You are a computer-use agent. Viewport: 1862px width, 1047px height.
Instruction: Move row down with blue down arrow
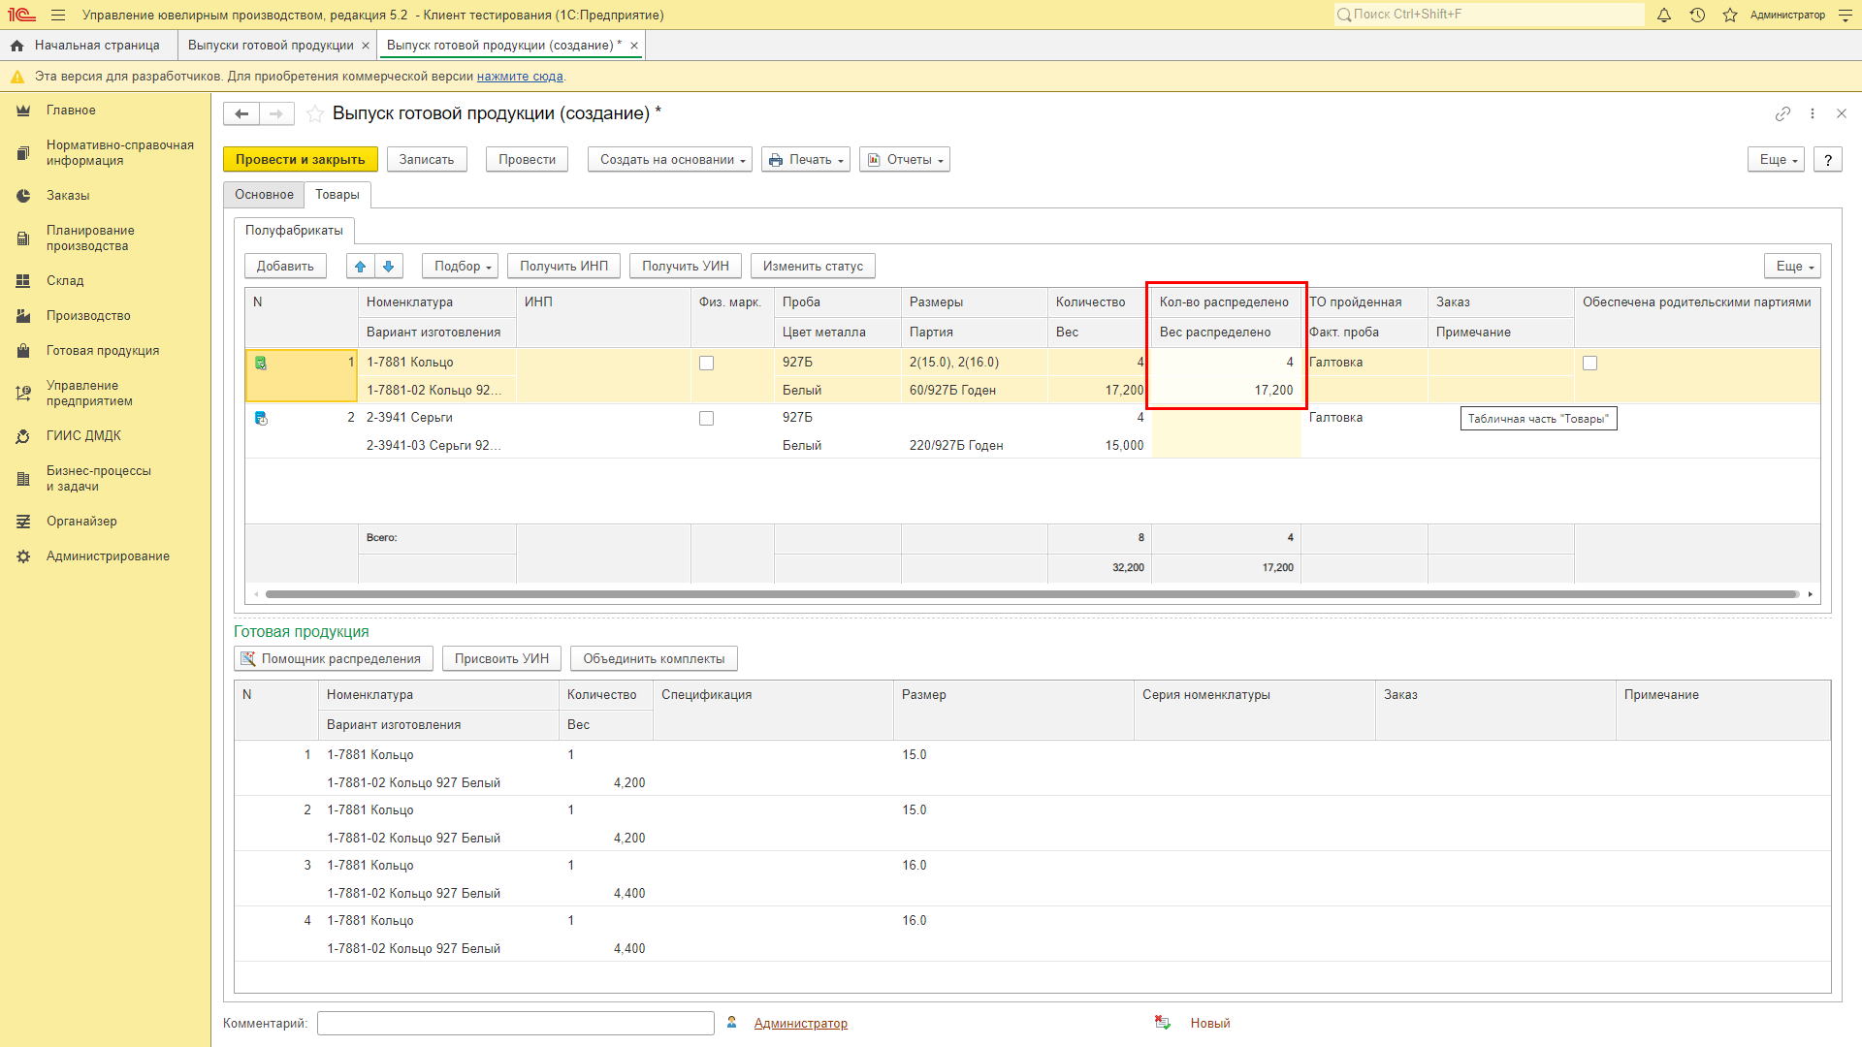click(x=389, y=267)
